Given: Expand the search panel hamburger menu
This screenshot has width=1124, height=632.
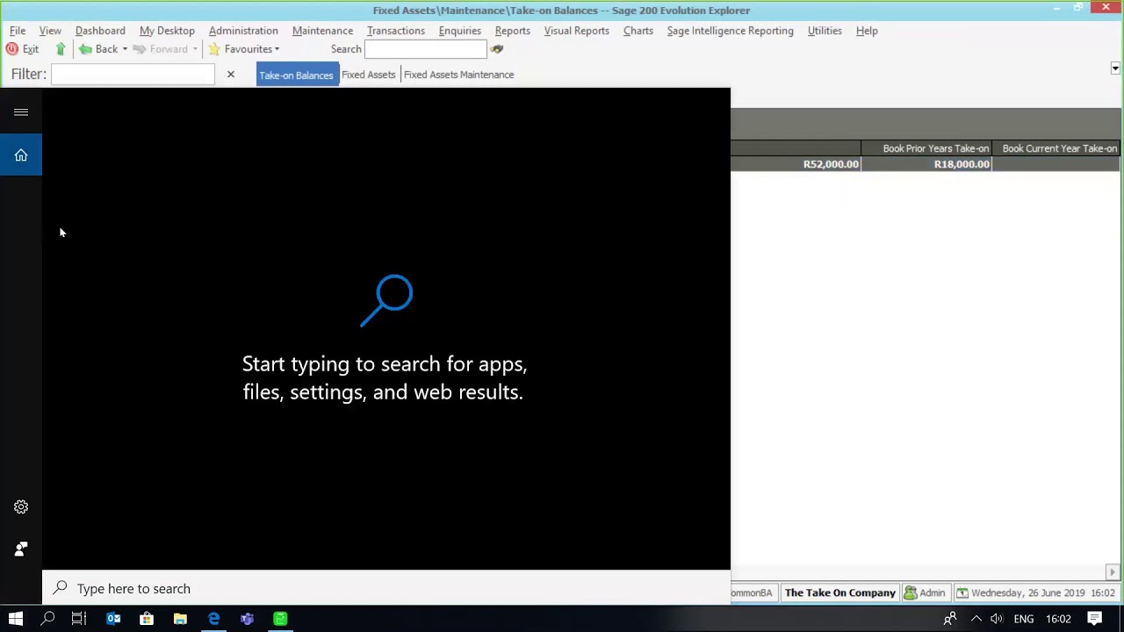Looking at the screenshot, I should point(21,112).
